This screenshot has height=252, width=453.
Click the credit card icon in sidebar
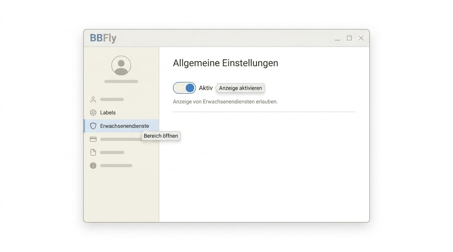point(93,139)
